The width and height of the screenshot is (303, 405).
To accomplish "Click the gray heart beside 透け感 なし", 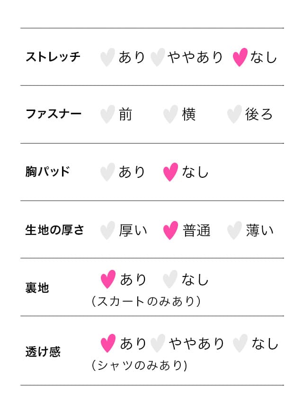I will (x=240, y=343).
